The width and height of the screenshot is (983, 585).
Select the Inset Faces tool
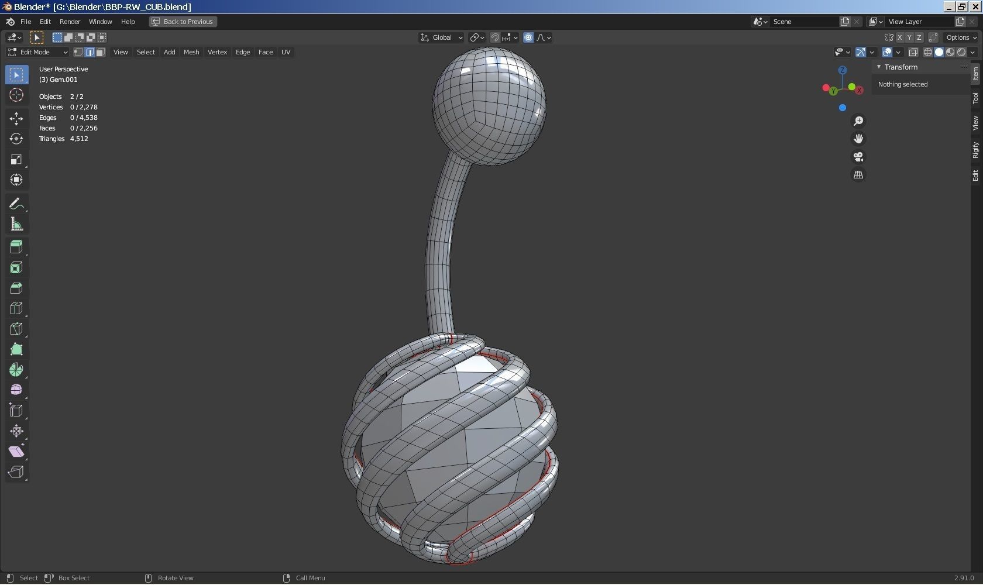[16, 267]
